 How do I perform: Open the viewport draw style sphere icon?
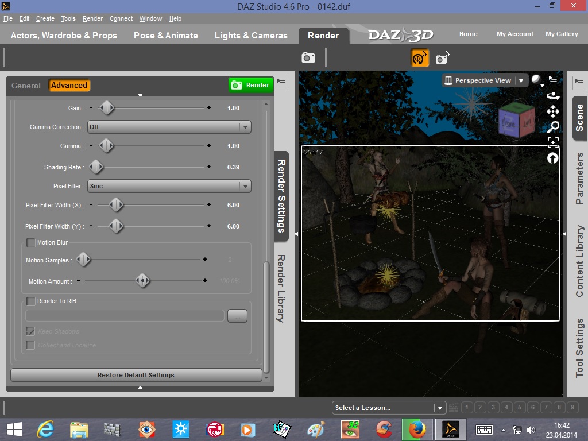537,80
